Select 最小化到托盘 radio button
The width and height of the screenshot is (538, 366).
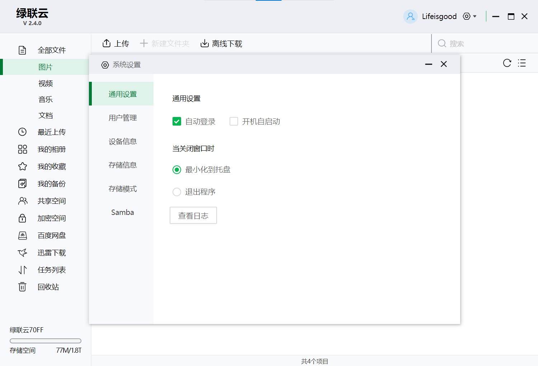(x=177, y=170)
